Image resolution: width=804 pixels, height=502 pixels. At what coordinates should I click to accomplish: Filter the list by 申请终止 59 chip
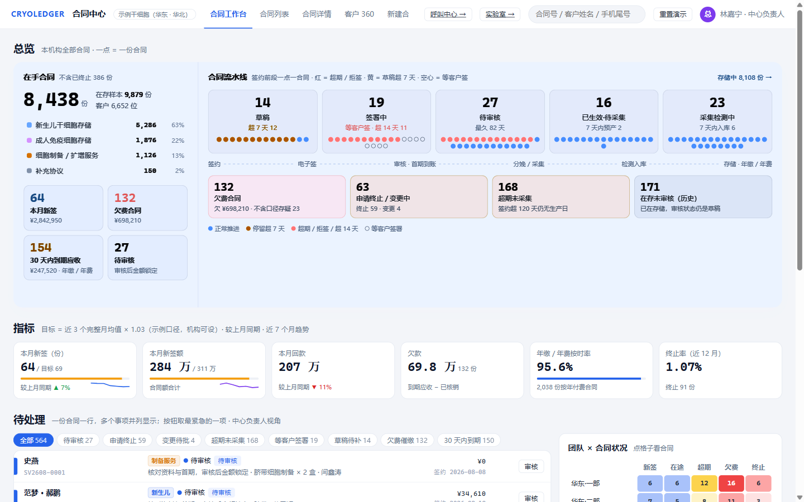[128, 440]
